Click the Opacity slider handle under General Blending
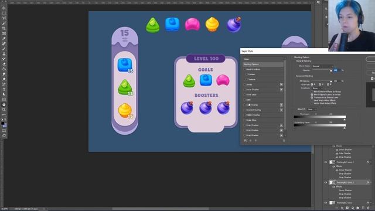 click(331, 71)
